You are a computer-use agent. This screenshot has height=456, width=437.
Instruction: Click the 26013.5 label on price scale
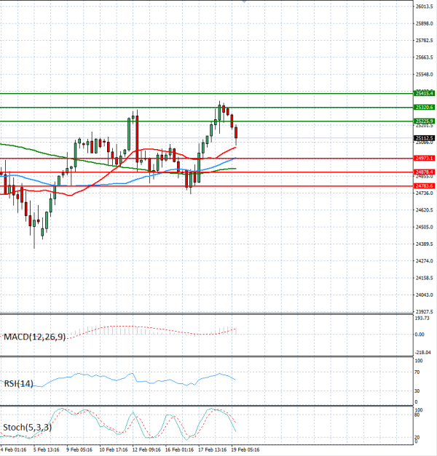click(x=424, y=7)
